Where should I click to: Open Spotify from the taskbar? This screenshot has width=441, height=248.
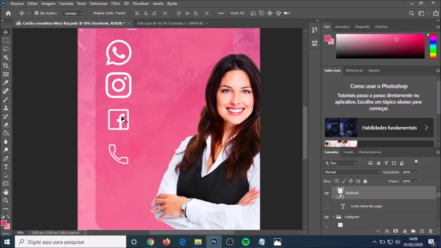point(246,242)
